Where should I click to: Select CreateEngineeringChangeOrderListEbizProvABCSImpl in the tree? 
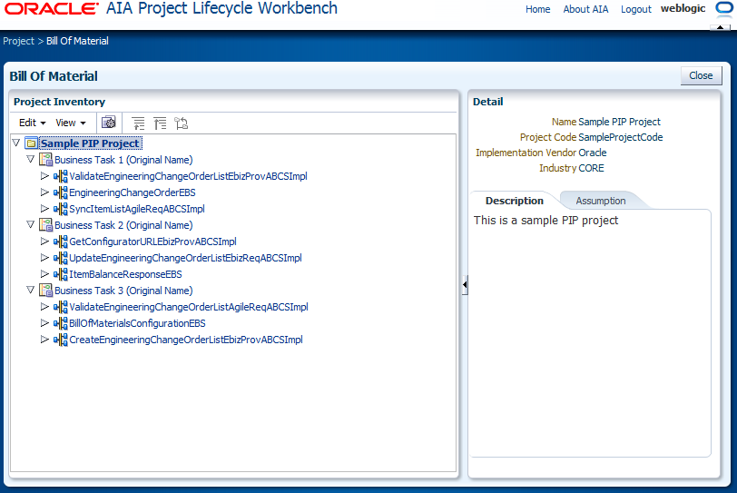coord(186,340)
